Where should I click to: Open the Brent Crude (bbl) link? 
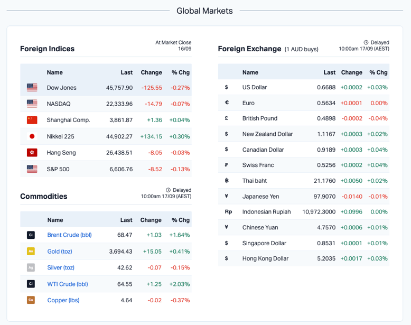coord(69,235)
